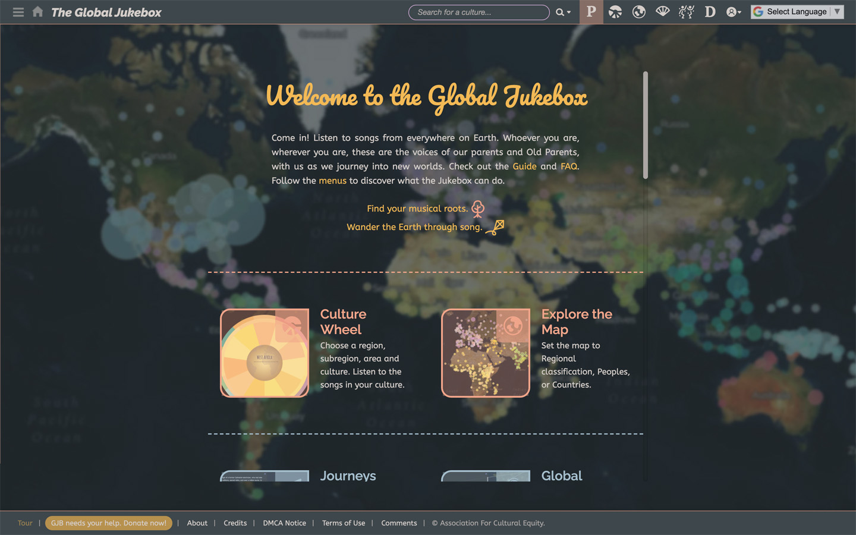Viewport: 856px width, 535px height.
Task: Open the Culture Wheel thumbnail
Action: tap(265, 353)
